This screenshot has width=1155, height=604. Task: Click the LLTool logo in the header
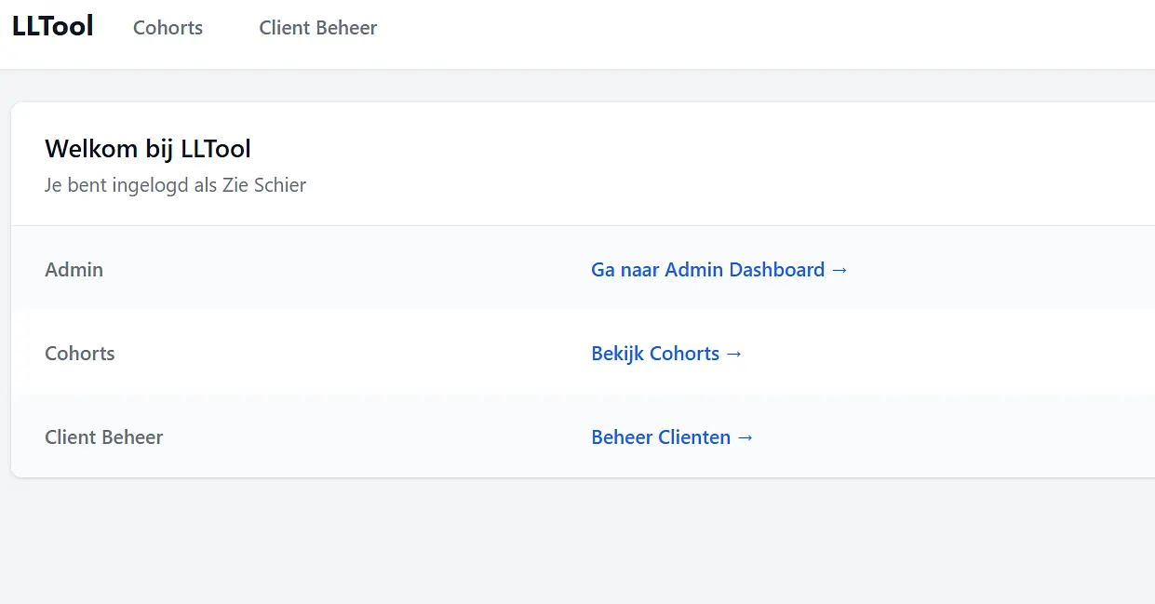pyautogui.click(x=53, y=26)
